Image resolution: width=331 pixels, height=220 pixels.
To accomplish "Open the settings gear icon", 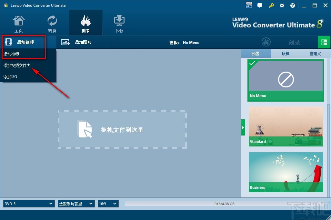I will (282, 5).
